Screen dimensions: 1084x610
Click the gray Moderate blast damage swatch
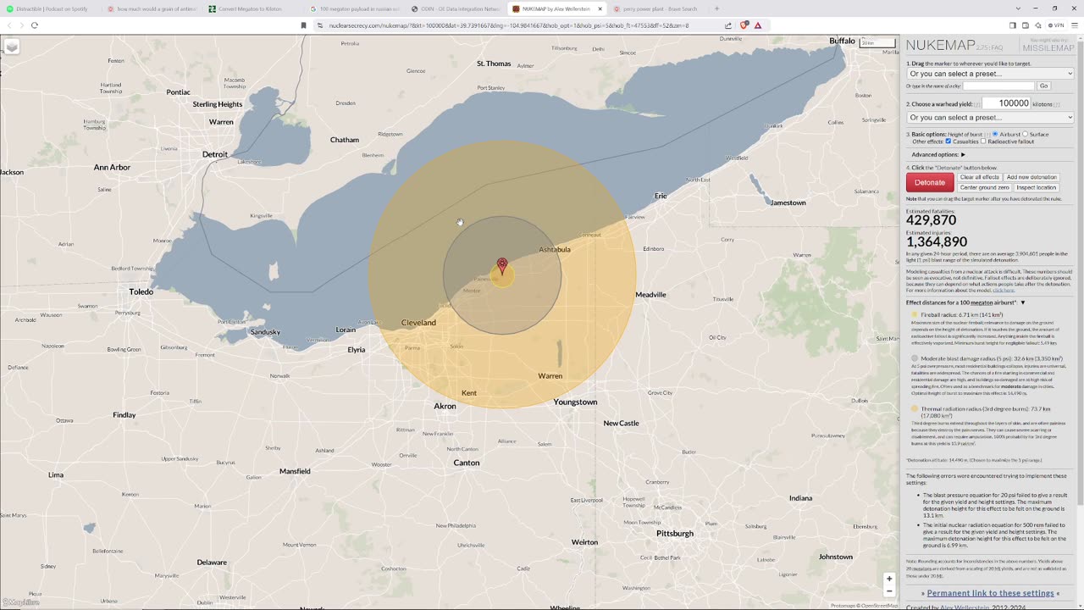tap(914, 358)
